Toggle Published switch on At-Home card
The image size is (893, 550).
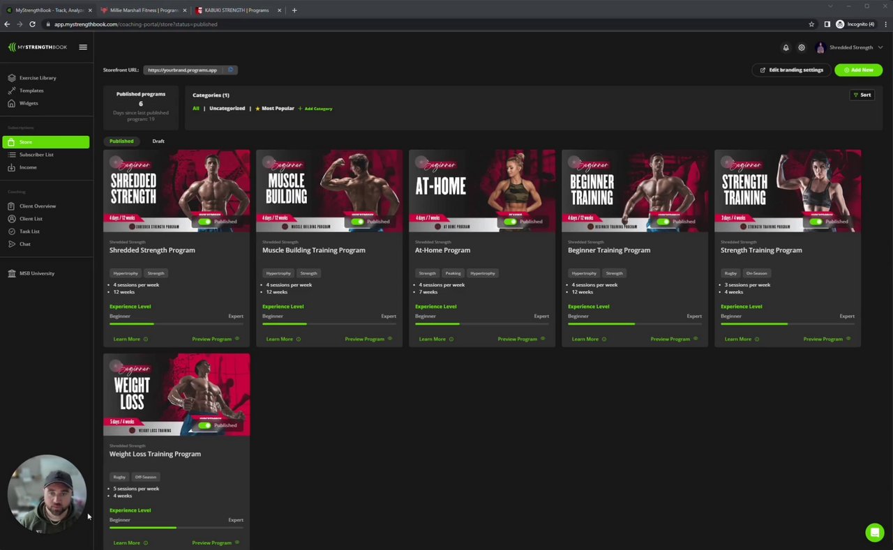[x=510, y=222]
